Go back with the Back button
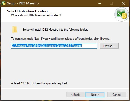Image resolution: width=130 pixels, height=101 pixels. [x=75, y=95]
